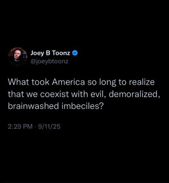This screenshot has height=183, width=169.
Task: Click the word imbeciles in the tweet
Action: pos(82,106)
